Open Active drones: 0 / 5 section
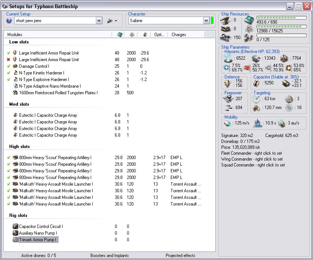The width and height of the screenshot is (313, 260). (39, 255)
